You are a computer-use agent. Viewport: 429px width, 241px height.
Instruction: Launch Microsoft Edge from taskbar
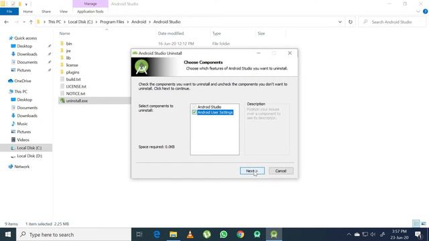156,234
